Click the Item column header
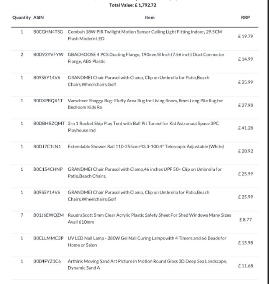This screenshot has height=284, width=269. [150, 17]
